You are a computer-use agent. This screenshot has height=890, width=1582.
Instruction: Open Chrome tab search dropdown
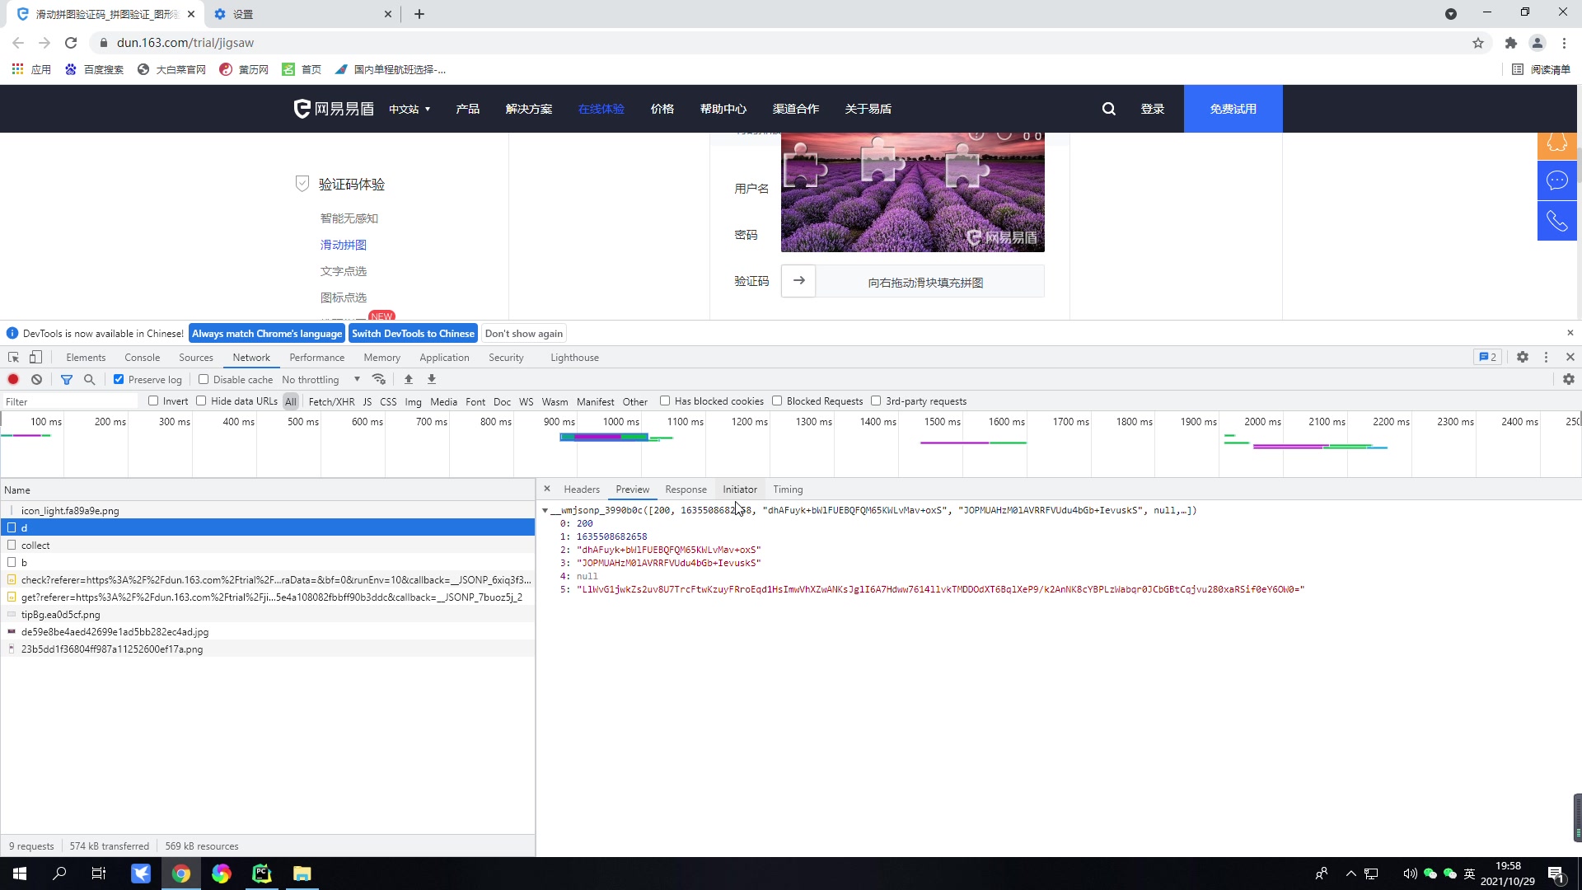1451,13
